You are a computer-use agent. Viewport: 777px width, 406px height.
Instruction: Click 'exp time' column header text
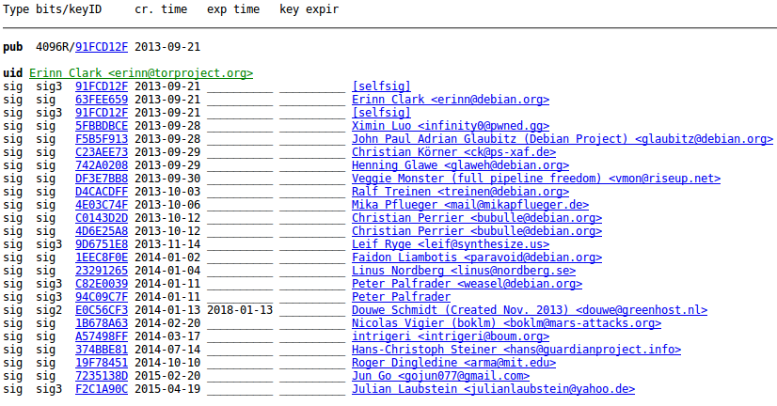pyautogui.click(x=233, y=10)
